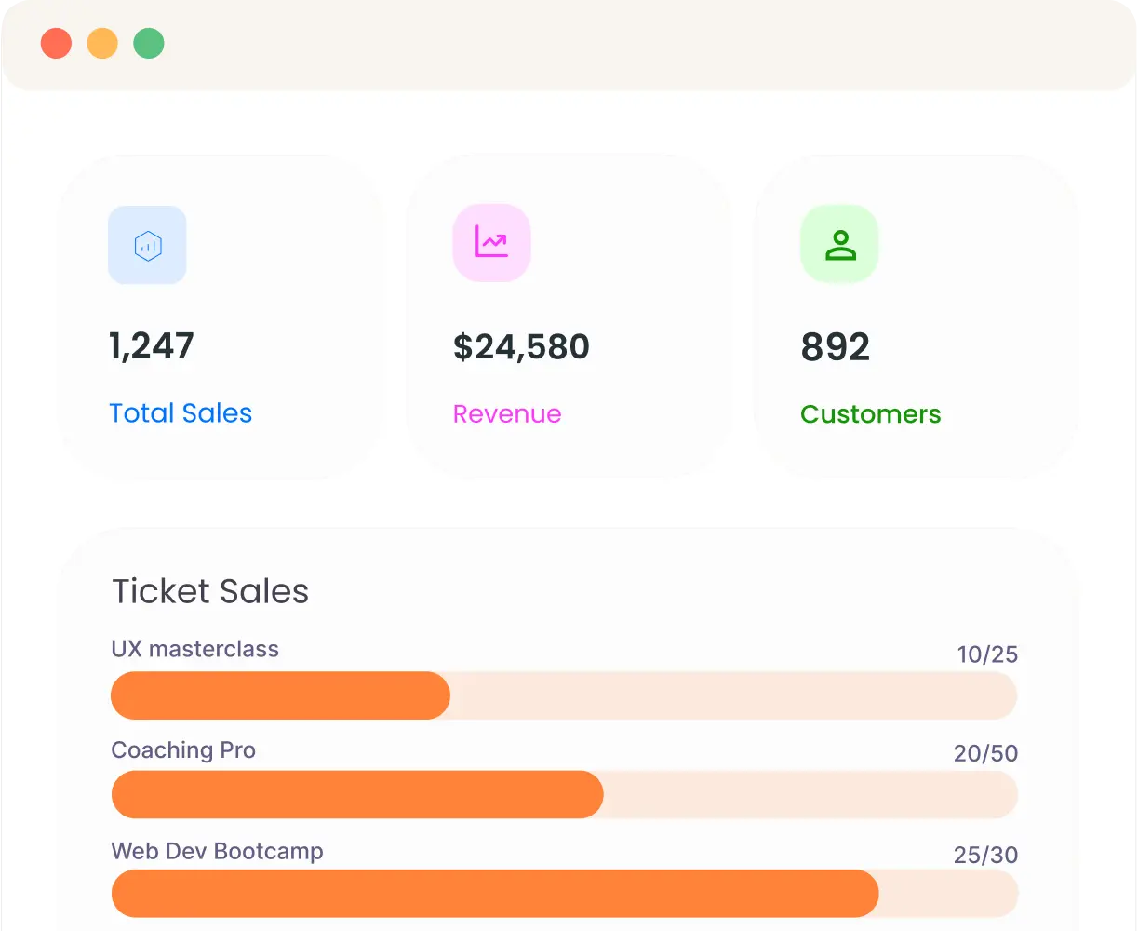This screenshot has width=1138, height=931.
Task: Select the Revenue line chart icon
Action: 491,242
